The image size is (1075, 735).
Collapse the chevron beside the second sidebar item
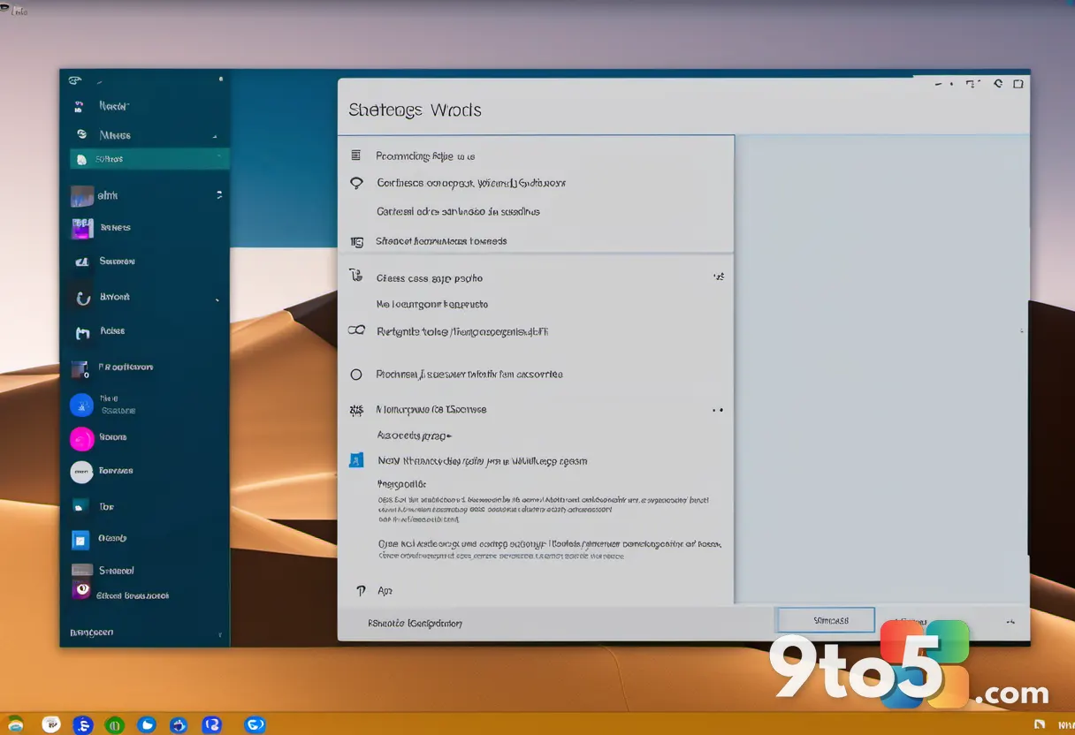(215, 137)
